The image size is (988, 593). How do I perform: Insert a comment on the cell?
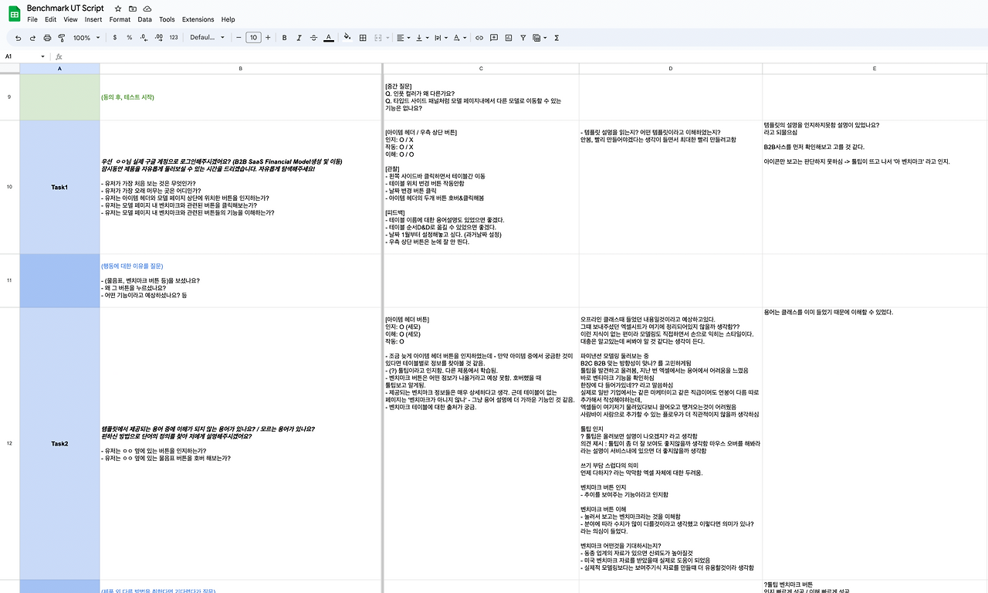(494, 37)
